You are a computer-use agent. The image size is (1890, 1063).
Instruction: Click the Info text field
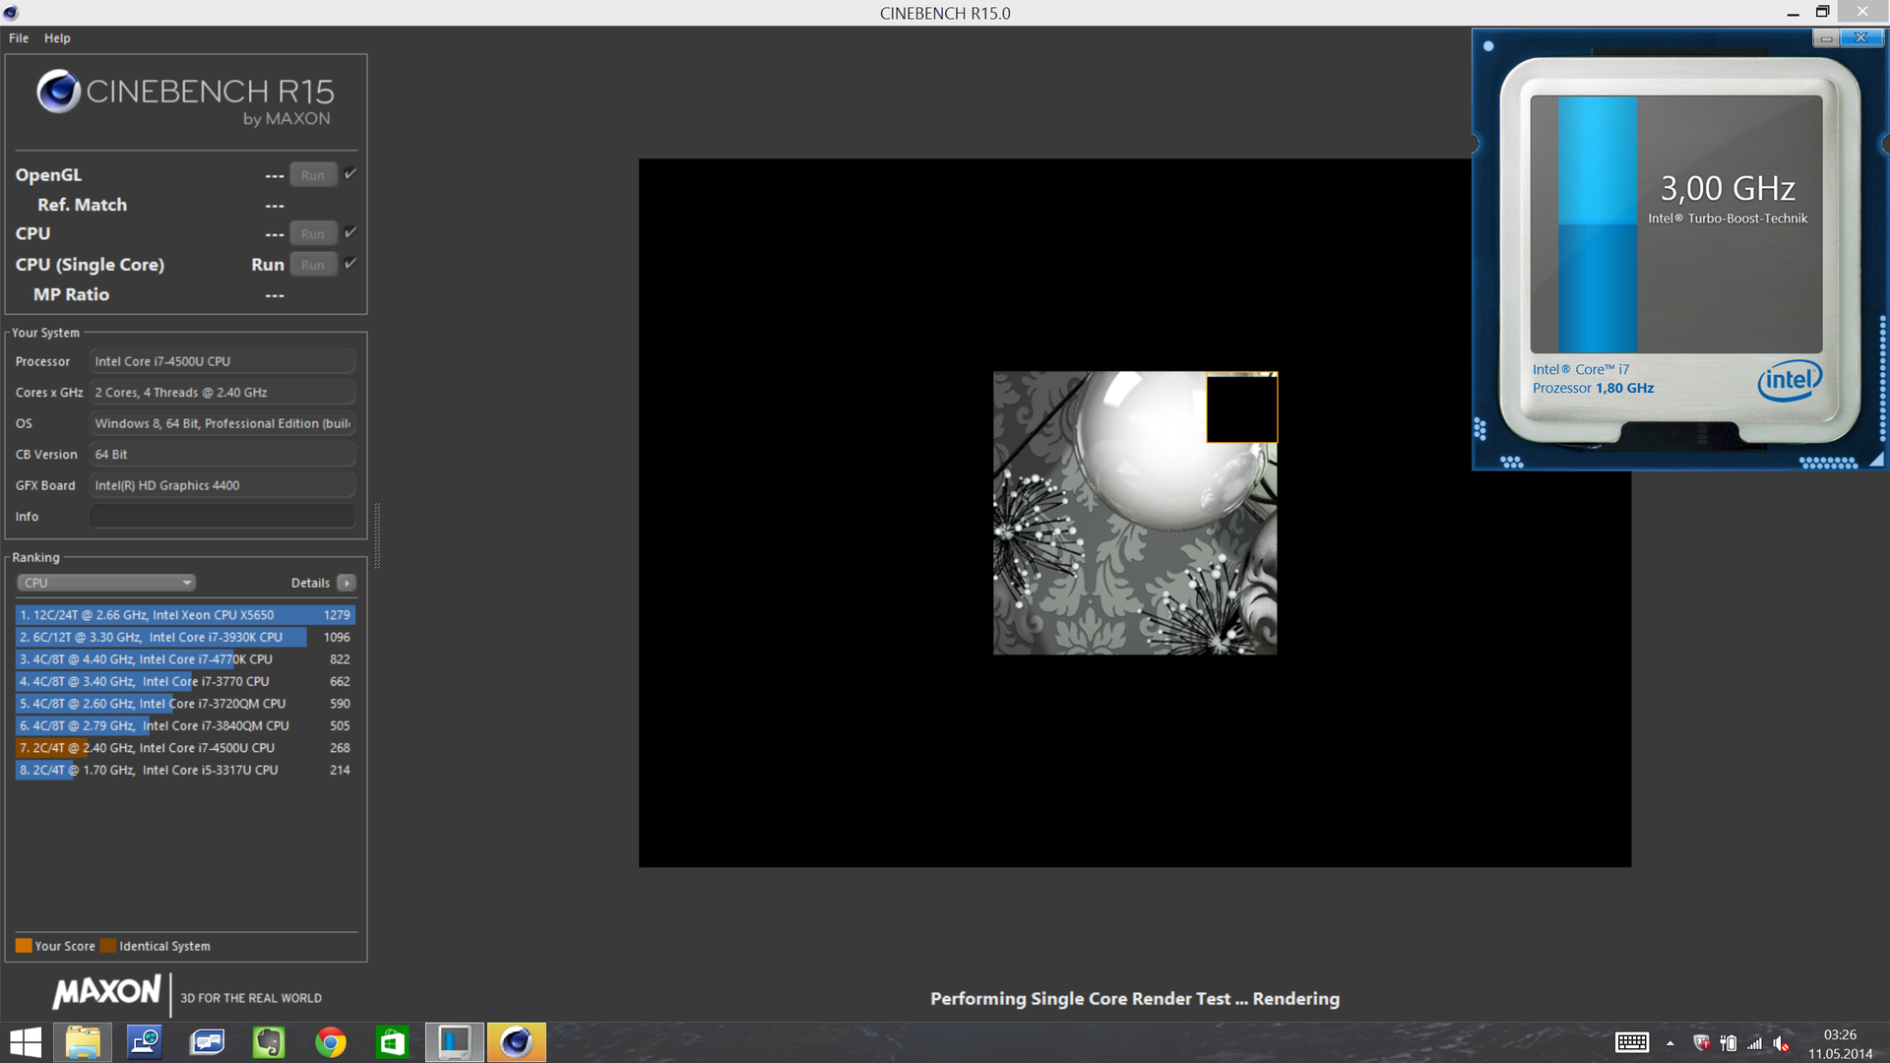tap(222, 517)
